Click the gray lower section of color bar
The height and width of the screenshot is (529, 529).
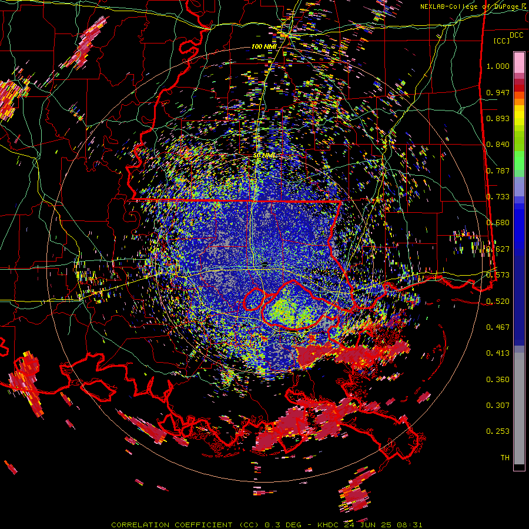(519, 409)
